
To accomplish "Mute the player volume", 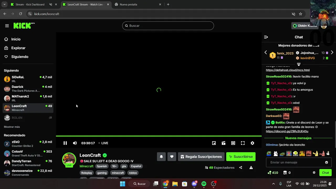I will coord(75,143).
